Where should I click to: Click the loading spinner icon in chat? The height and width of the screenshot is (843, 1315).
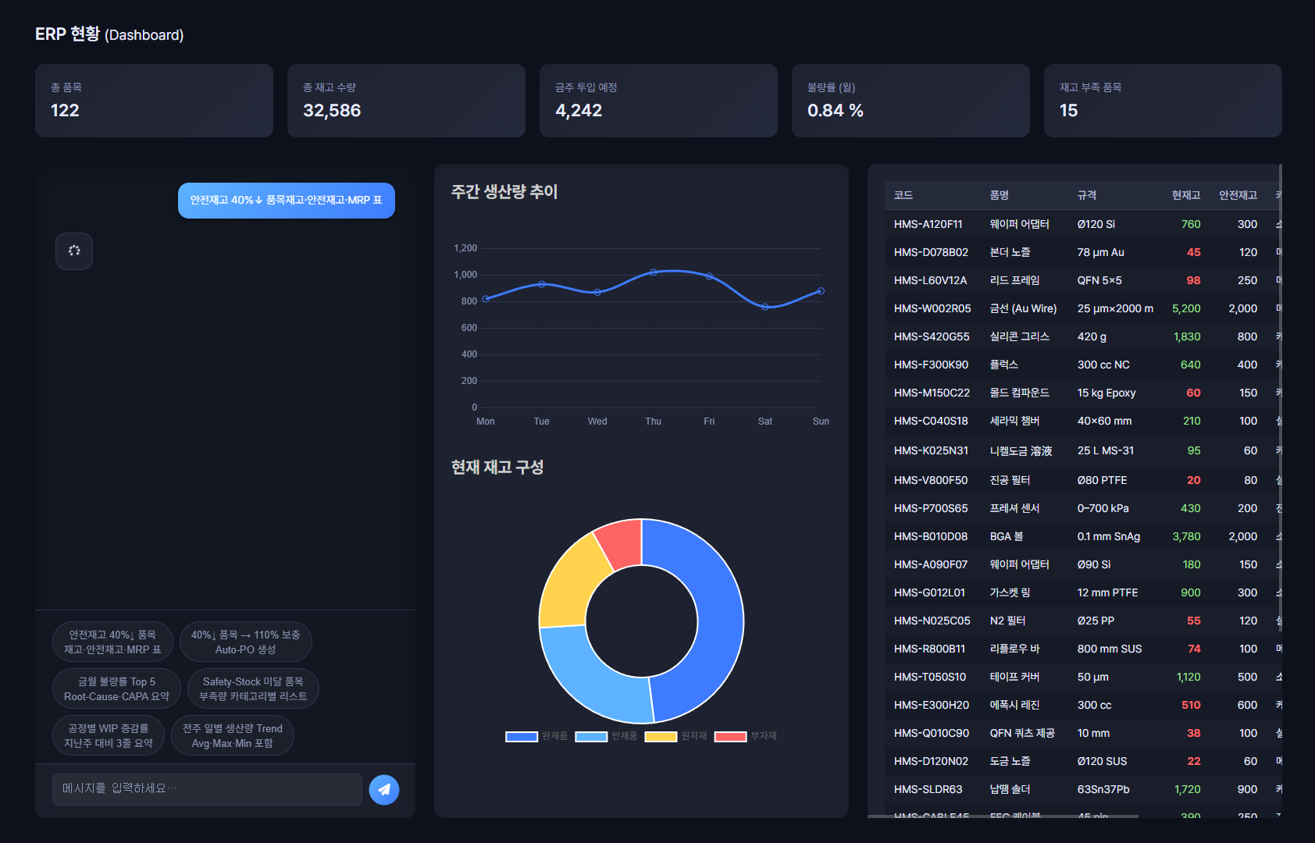(74, 251)
